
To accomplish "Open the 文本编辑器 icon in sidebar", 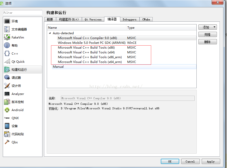I will (x=7, y=29).
